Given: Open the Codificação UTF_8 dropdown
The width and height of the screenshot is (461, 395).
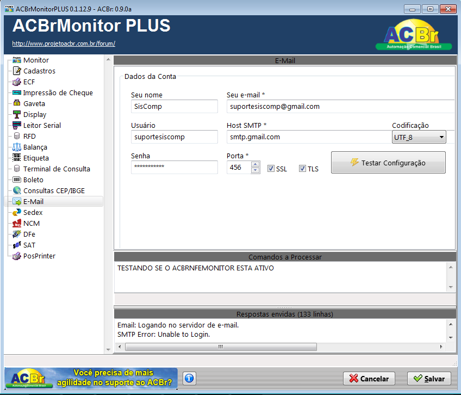Looking at the screenshot, I should (x=419, y=137).
